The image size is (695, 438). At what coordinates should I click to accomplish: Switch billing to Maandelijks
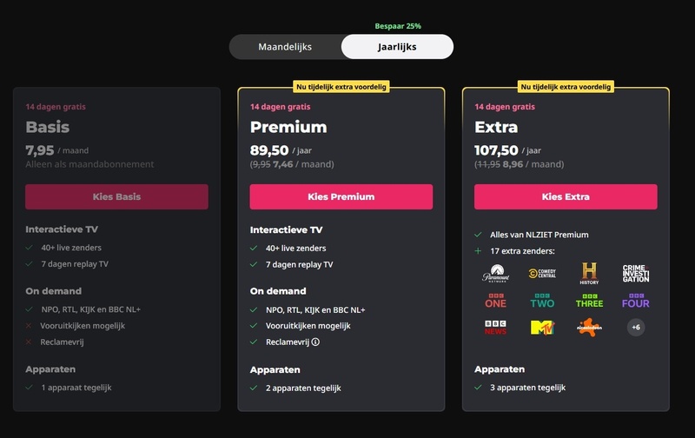(285, 47)
